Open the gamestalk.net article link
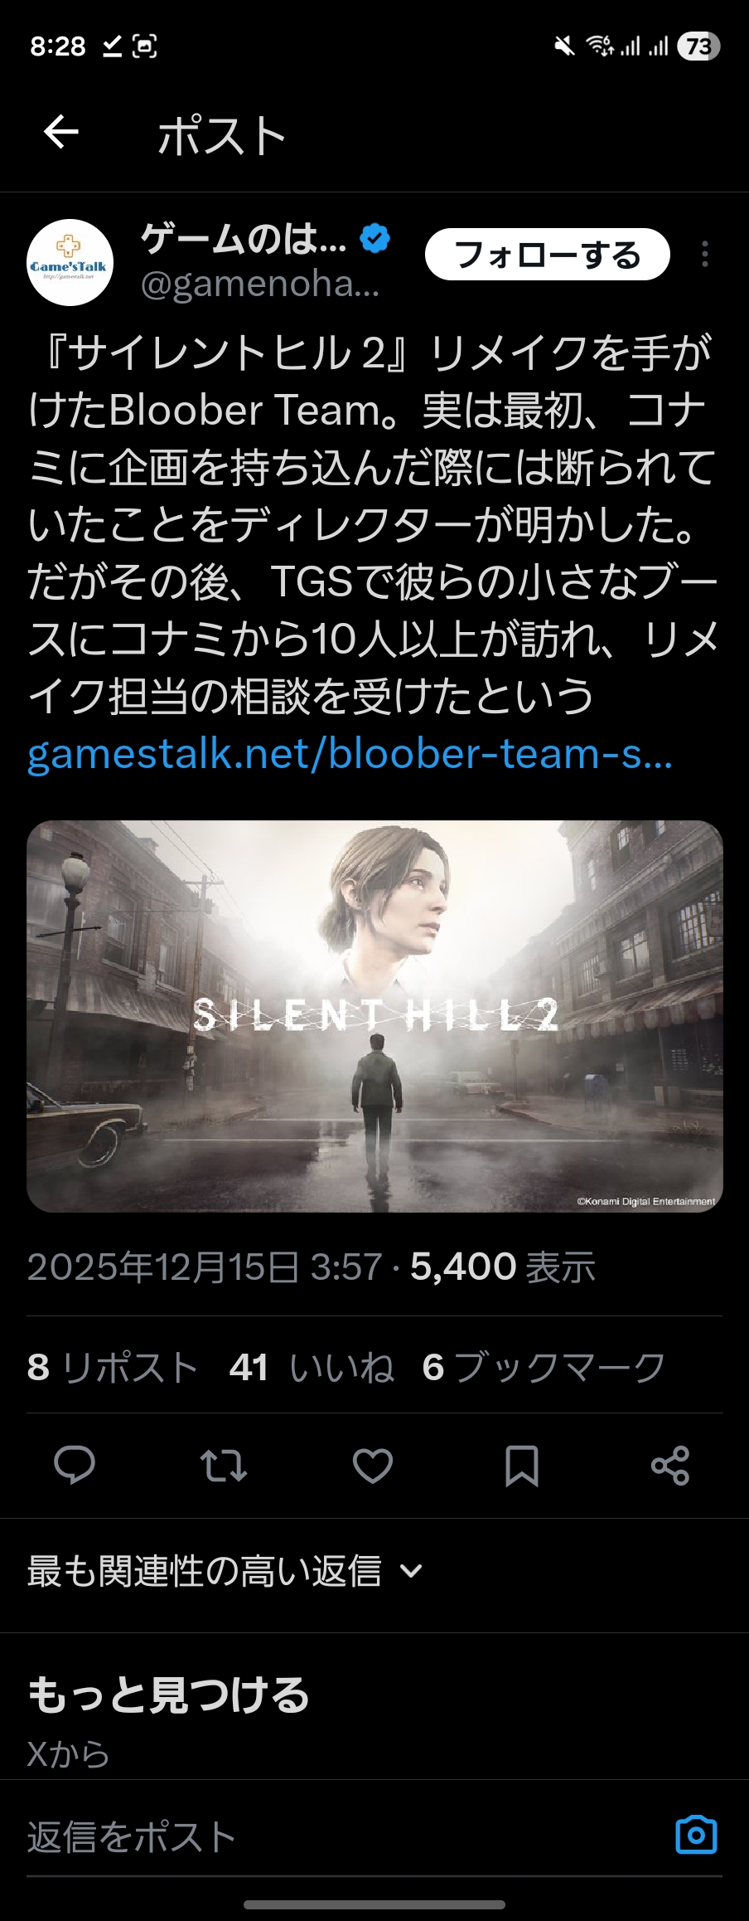The width and height of the screenshot is (749, 1921). pos(350,753)
